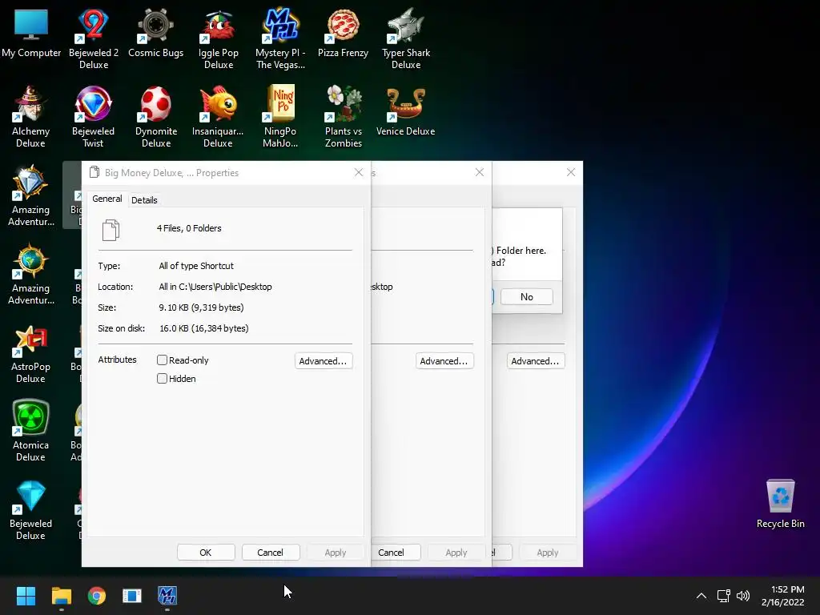Switch to the General tab

pyautogui.click(x=107, y=199)
